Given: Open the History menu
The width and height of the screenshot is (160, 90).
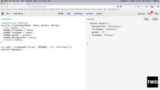Looking at the screenshot, I should [x=22, y=1].
